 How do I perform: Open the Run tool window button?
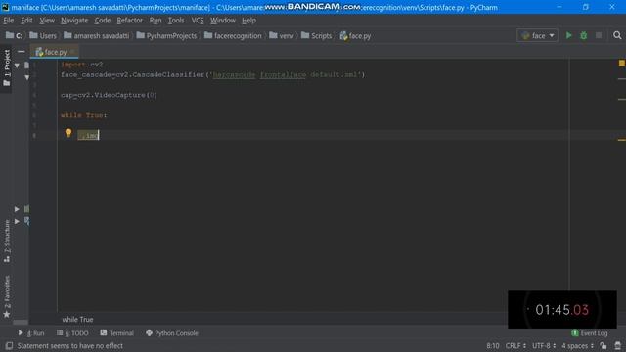[x=31, y=333]
